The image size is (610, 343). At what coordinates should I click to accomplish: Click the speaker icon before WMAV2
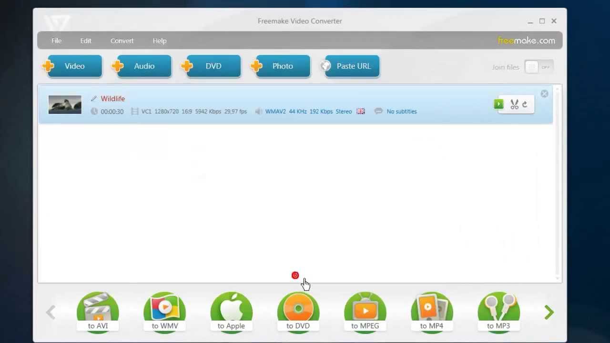point(258,111)
